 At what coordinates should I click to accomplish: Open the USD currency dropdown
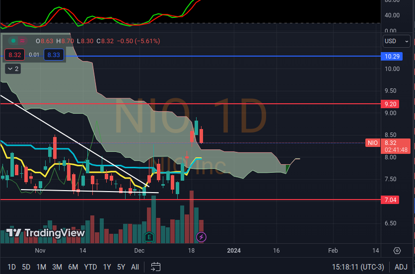click(397, 41)
